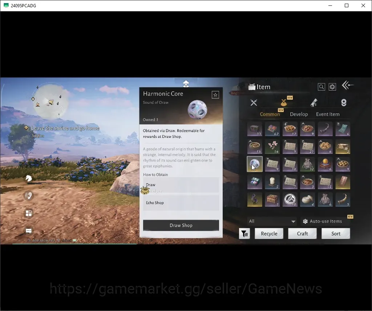Close Item panel with back arrow

click(x=348, y=85)
